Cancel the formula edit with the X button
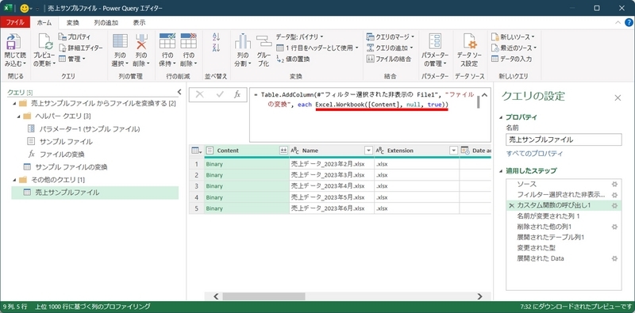The image size is (635, 313). point(200,94)
